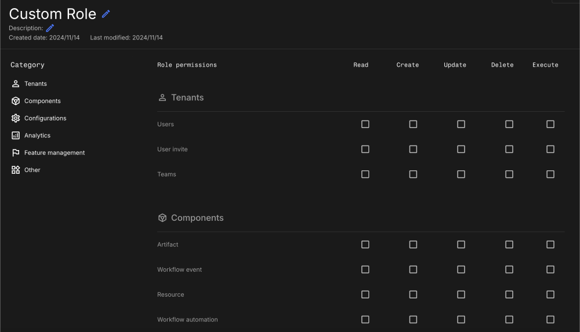Check Execute permission for User invite
Image resolution: width=580 pixels, height=332 pixels.
[x=550, y=149]
